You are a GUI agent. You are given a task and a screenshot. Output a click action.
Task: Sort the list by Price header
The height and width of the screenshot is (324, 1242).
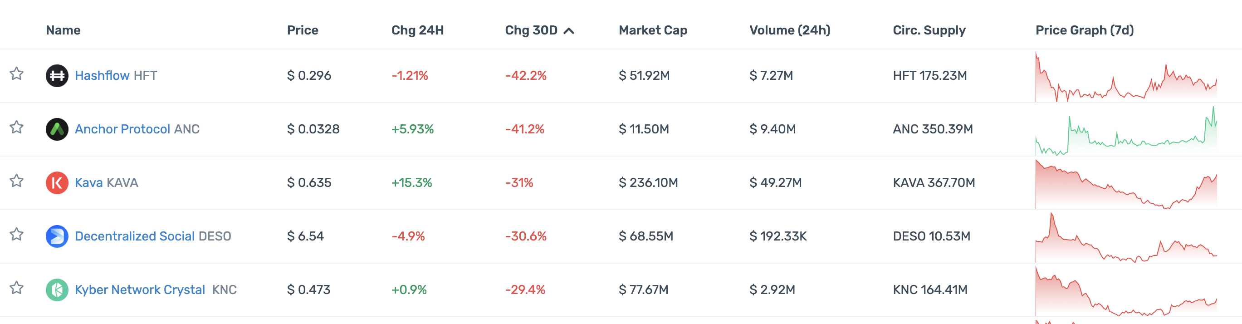click(x=302, y=30)
